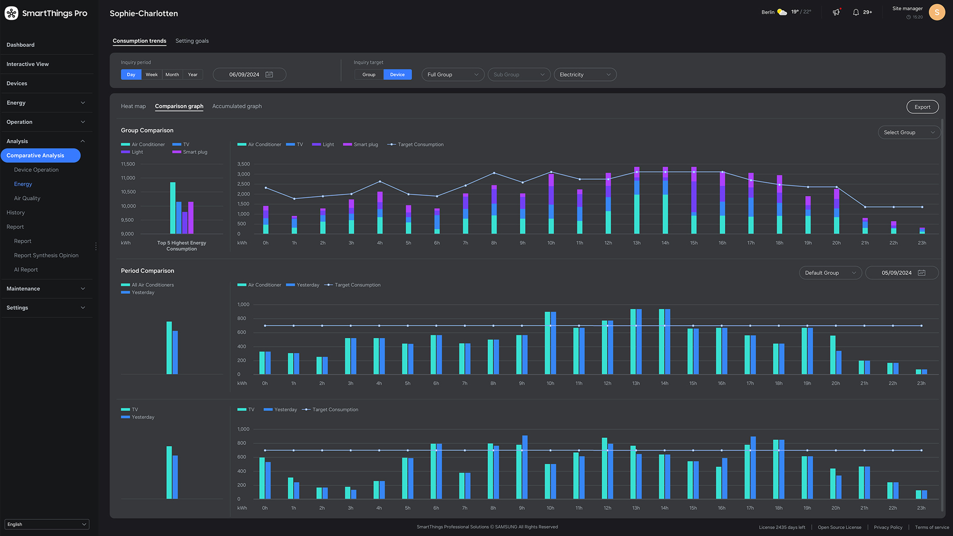This screenshot has height=536, width=953.
Task: Switch to the Setting goals tab
Action: point(192,41)
